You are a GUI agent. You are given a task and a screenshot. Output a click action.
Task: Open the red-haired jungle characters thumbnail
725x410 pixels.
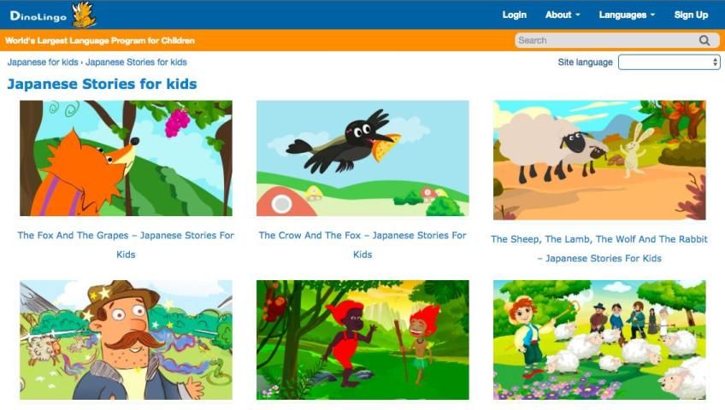coord(362,340)
